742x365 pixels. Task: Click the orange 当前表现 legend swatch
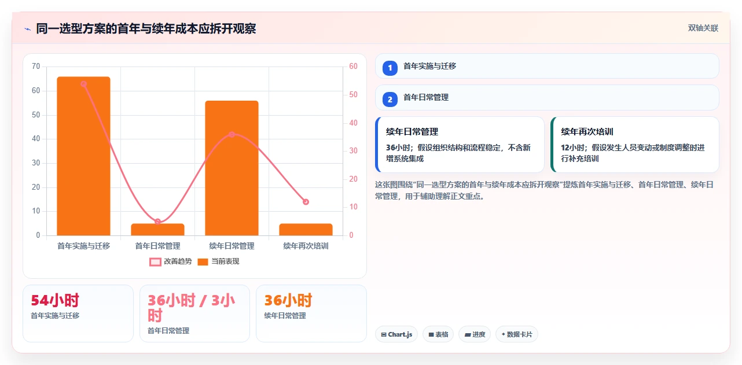[x=203, y=261]
